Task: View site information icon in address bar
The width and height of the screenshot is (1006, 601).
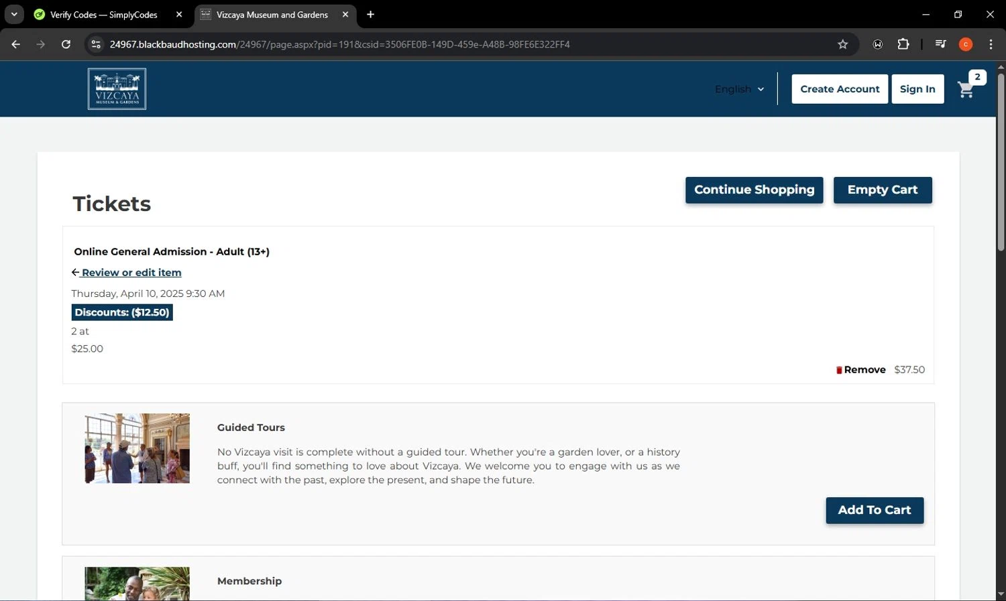Action: click(96, 44)
